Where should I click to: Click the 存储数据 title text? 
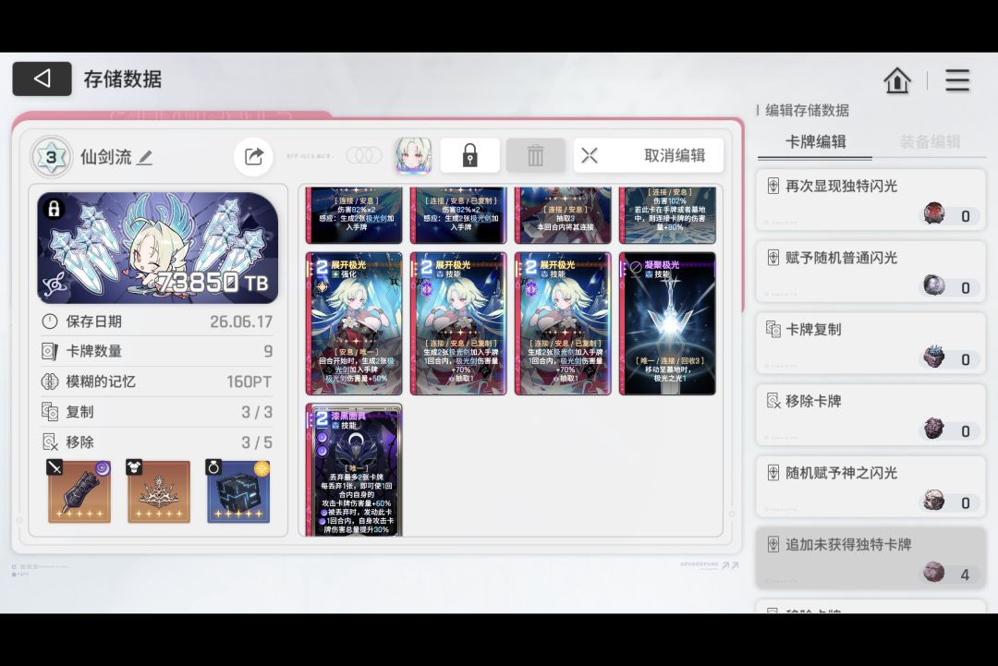(123, 79)
